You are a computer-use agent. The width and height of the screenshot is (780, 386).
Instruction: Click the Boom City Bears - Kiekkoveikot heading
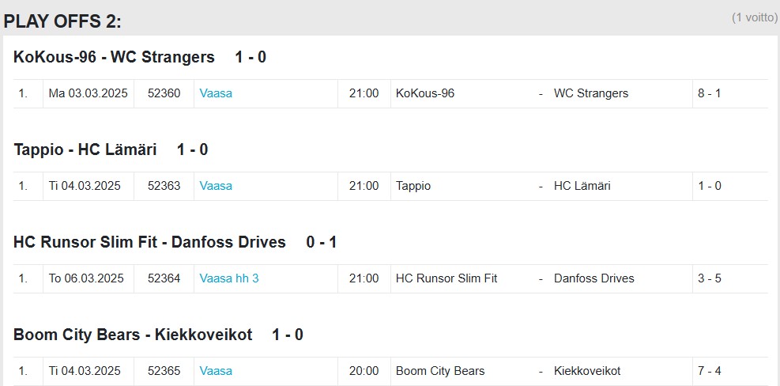pos(133,335)
